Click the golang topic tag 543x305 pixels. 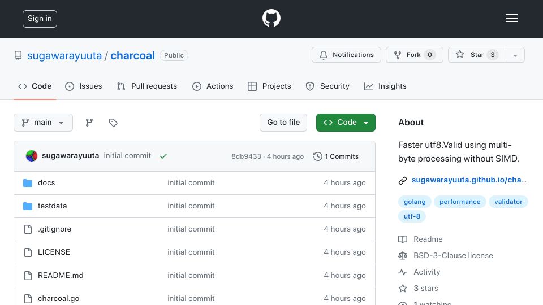coord(415,202)
